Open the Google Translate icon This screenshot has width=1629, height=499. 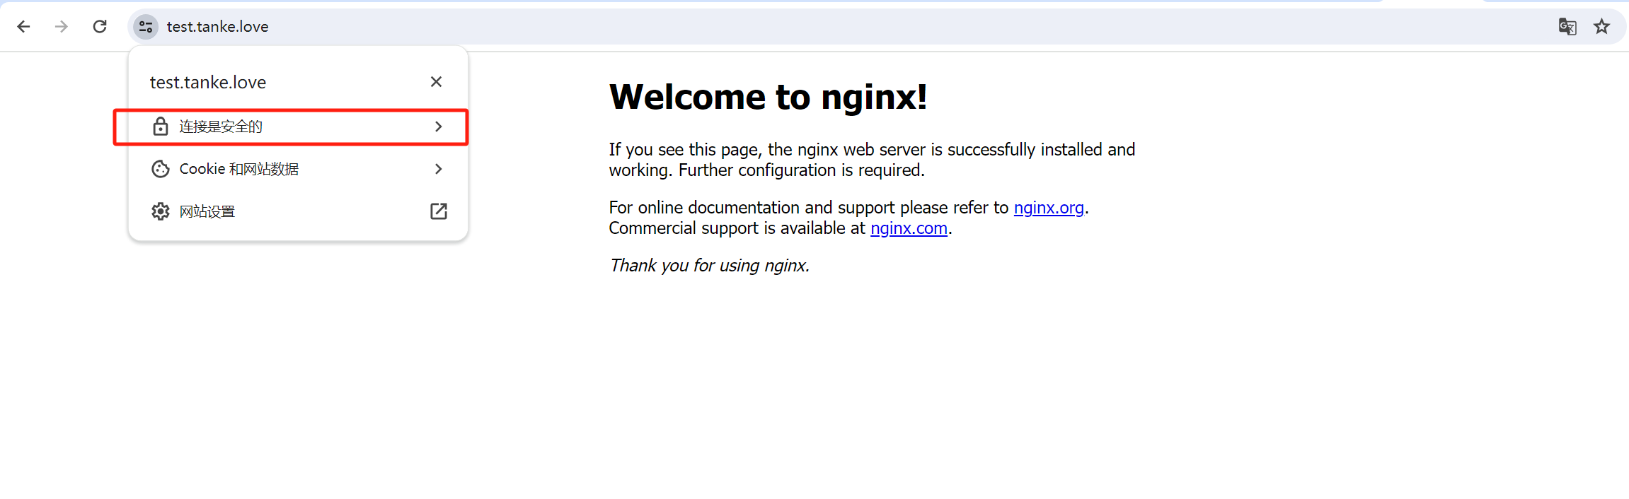1567,27
